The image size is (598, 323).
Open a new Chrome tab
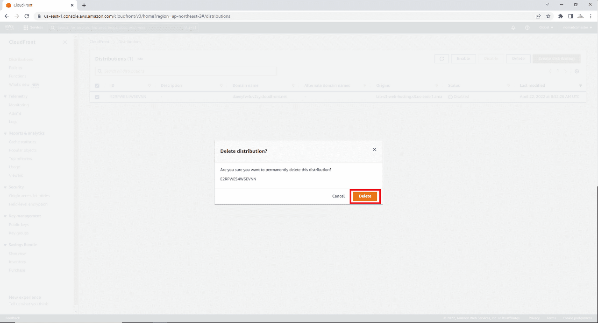click(84, 5)
